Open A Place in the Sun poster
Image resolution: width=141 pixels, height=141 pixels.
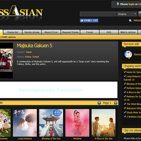(103, 123)
